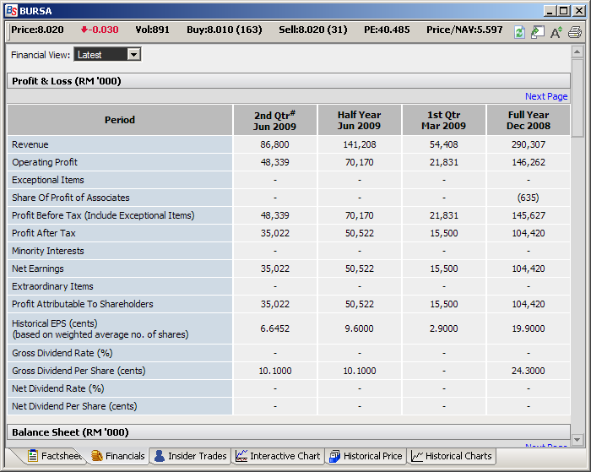
Task: Click Buy:8.010 (163) quote
Action: (225, 30)
